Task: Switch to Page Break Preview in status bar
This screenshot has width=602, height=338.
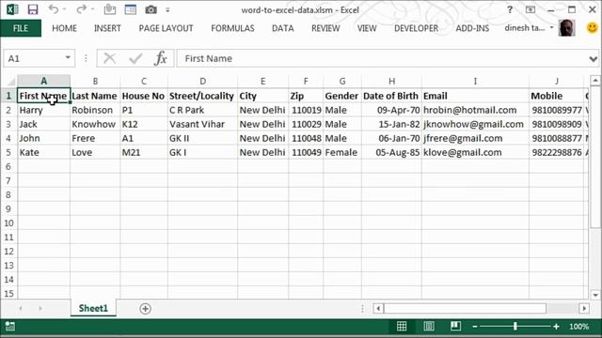Action: click(x=455, y=327)
